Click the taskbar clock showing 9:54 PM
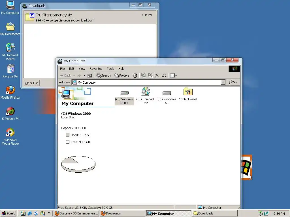 pos(279,214)
